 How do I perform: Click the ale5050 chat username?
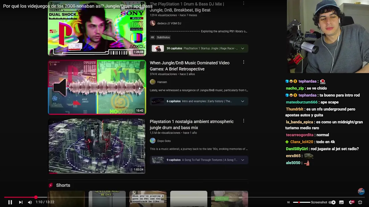[293, 163]
